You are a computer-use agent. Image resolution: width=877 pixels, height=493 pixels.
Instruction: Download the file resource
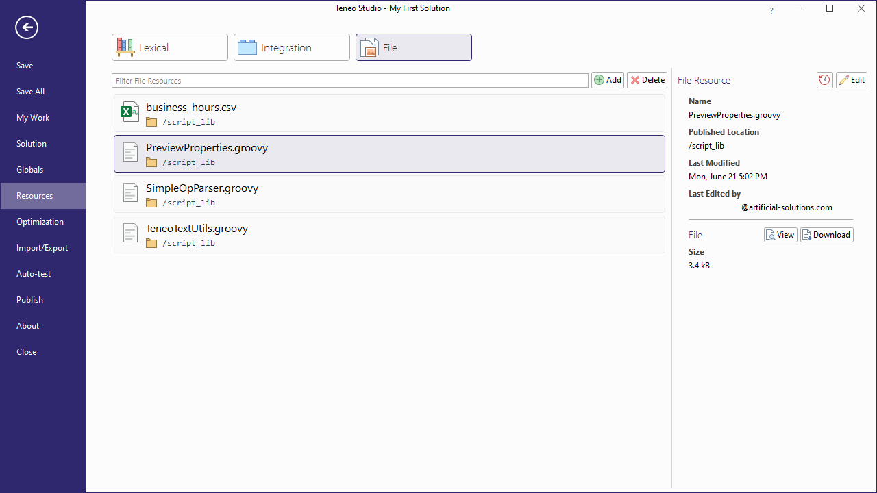pos(827,235)
